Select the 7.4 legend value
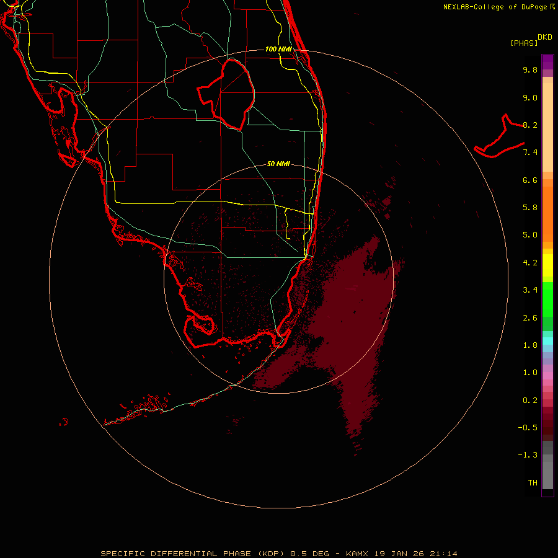 pos(530,153)
